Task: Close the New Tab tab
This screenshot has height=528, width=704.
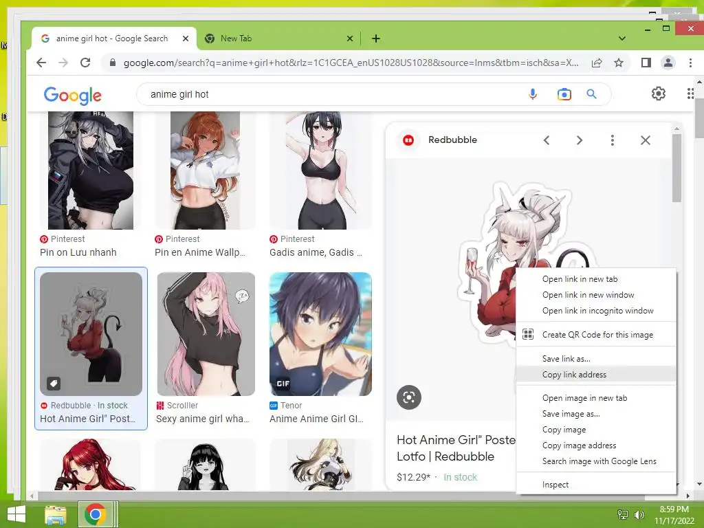Action: pos(350,38)
